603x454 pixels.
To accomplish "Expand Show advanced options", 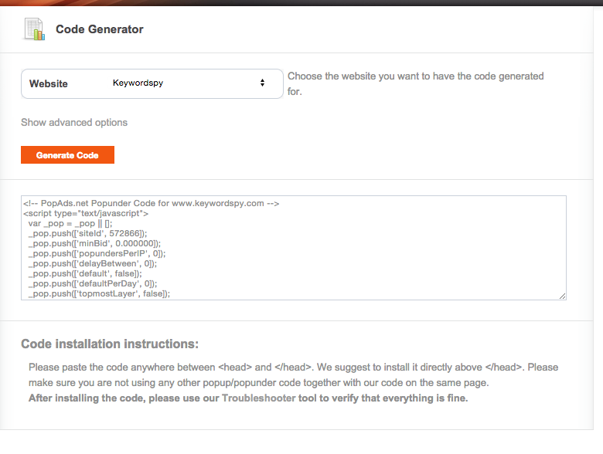I will coord(74,122).
